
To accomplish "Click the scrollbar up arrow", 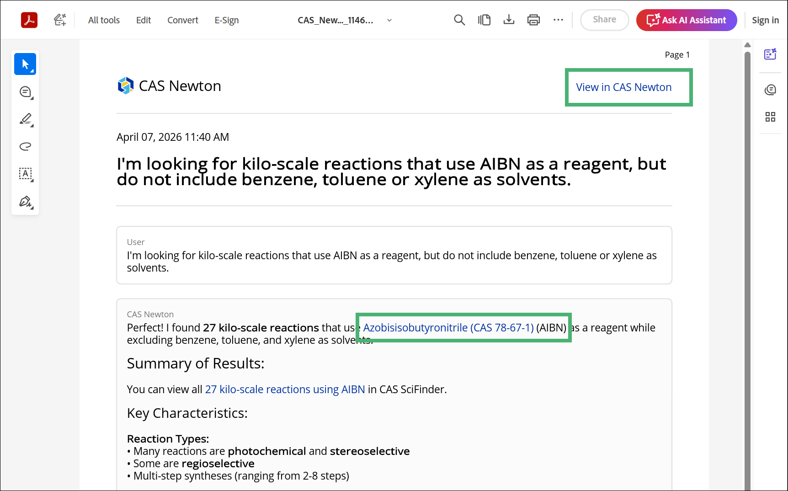I will 747,45.
